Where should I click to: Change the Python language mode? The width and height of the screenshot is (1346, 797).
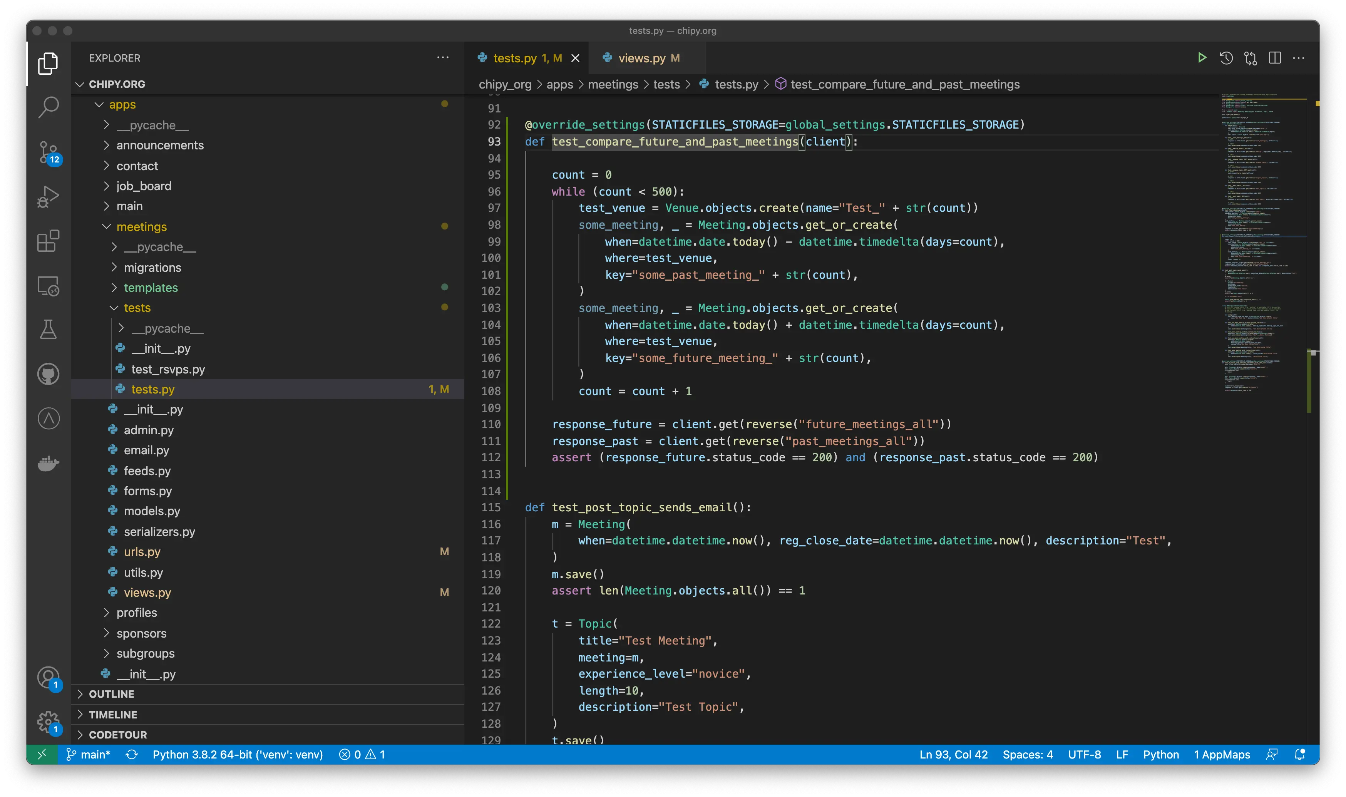1161,754
